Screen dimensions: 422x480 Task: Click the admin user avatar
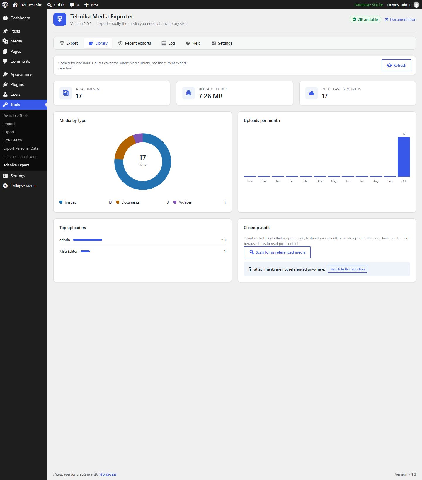[x=416, y=5]
